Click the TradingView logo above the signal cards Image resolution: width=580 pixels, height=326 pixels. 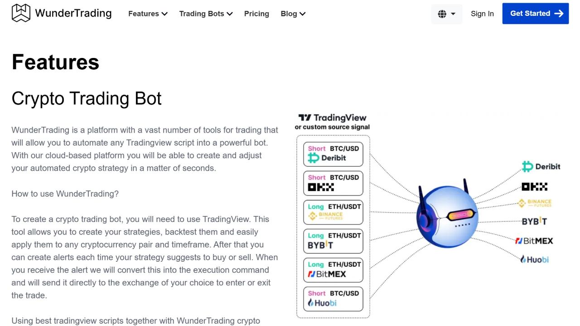coord(332,117)
